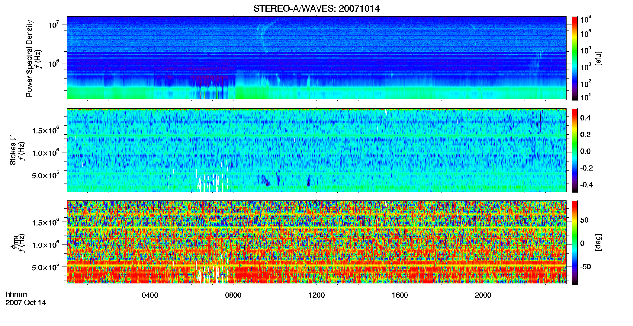Click the -50 label on angle colorbar
The height and width of the screenshot is (326, 633).
click(586, 267)
